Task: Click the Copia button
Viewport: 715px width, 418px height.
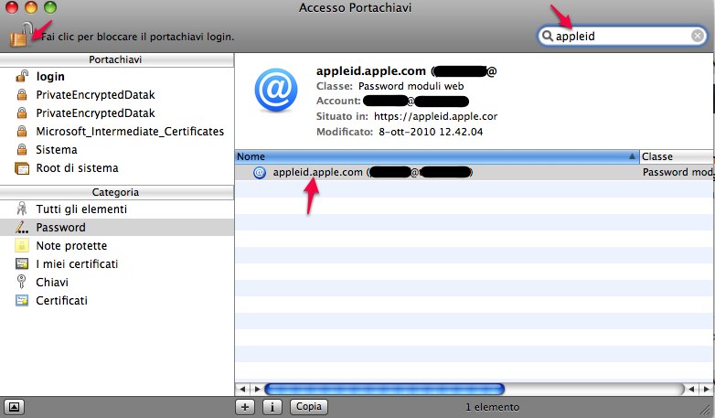Action: [x=309, y=406]
